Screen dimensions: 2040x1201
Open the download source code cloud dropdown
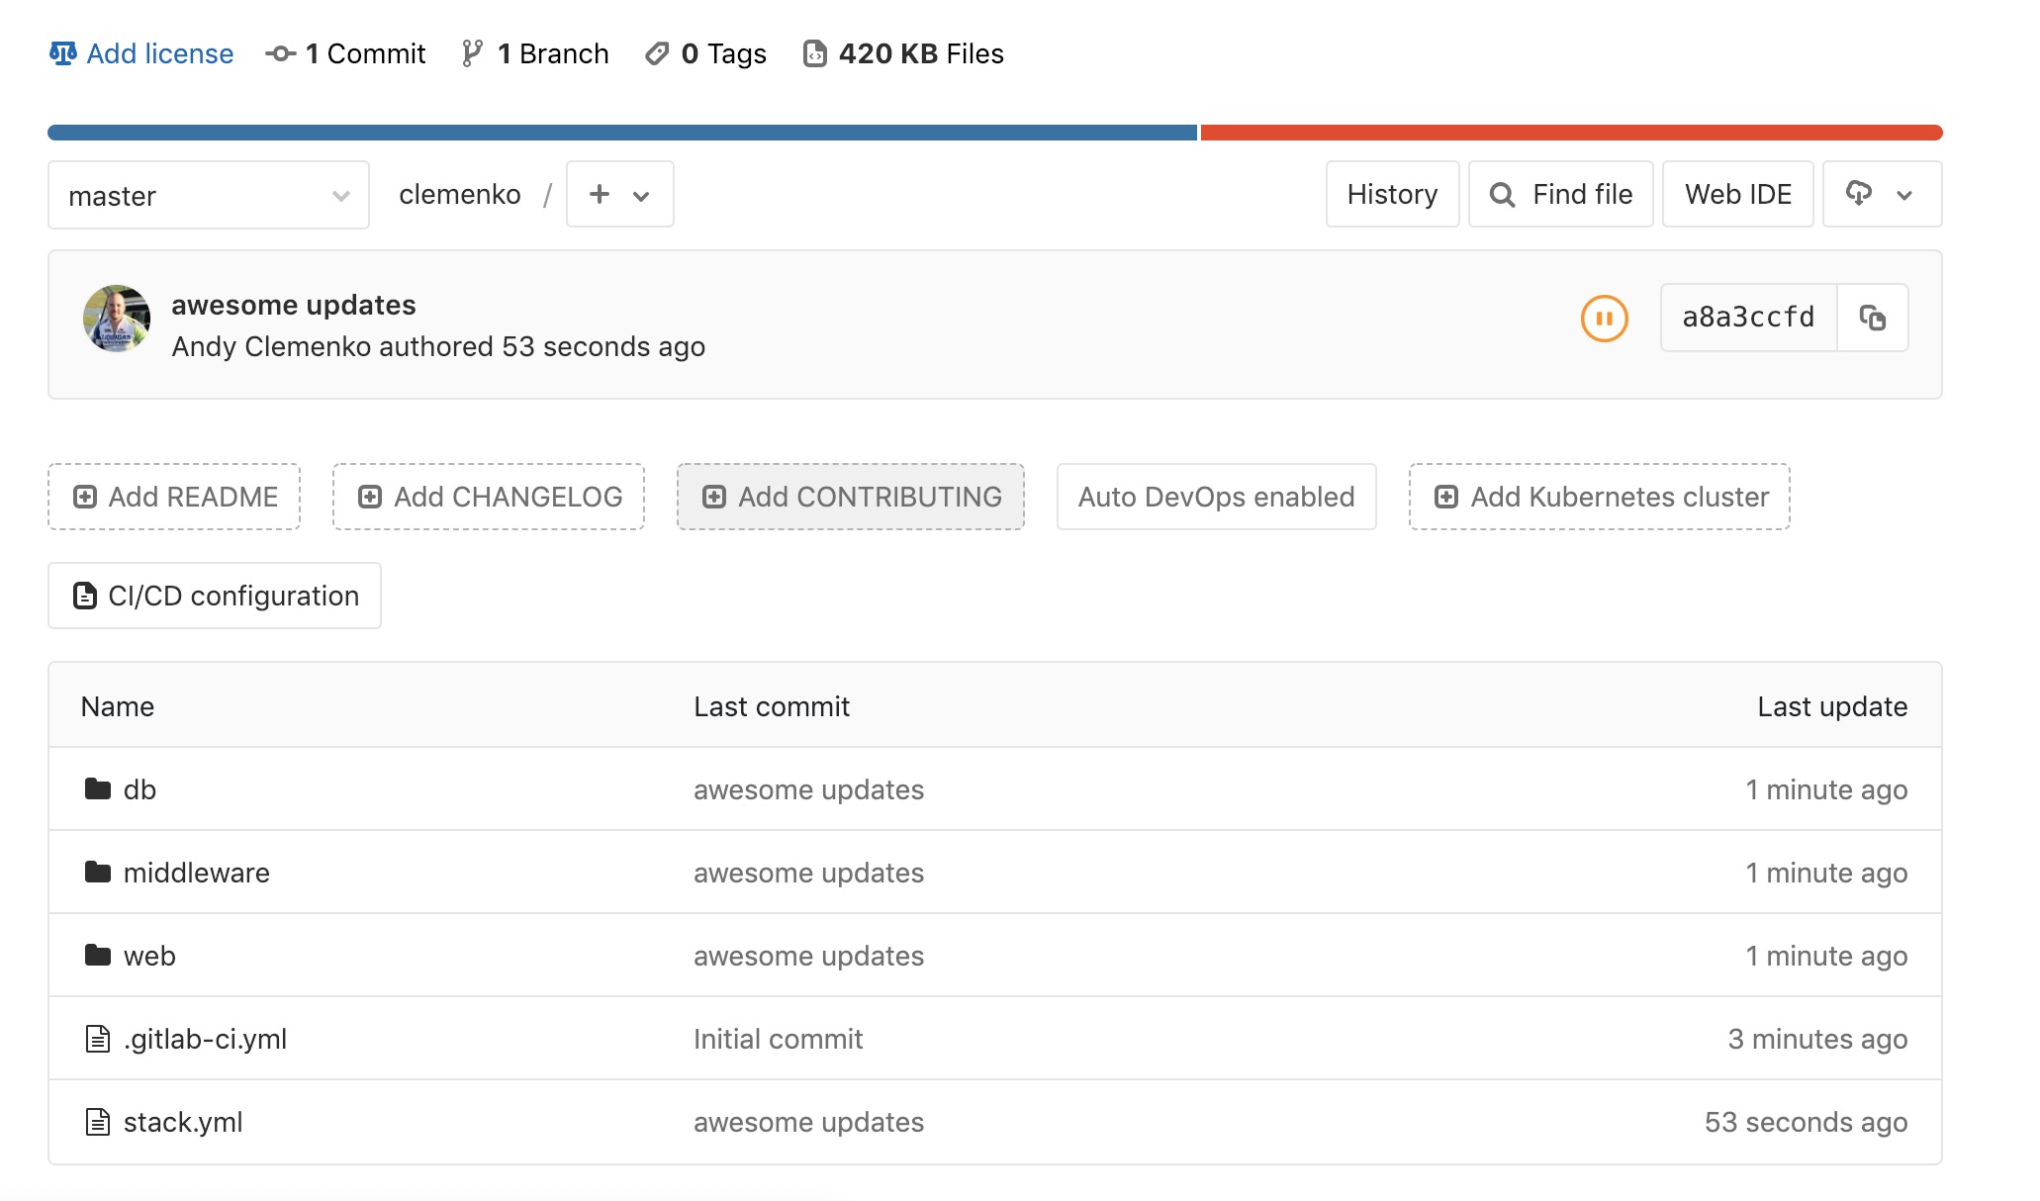[1882, 194]
